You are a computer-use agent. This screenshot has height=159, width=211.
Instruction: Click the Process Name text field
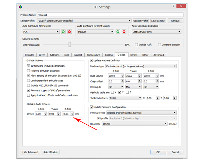[x=110, y=15]
